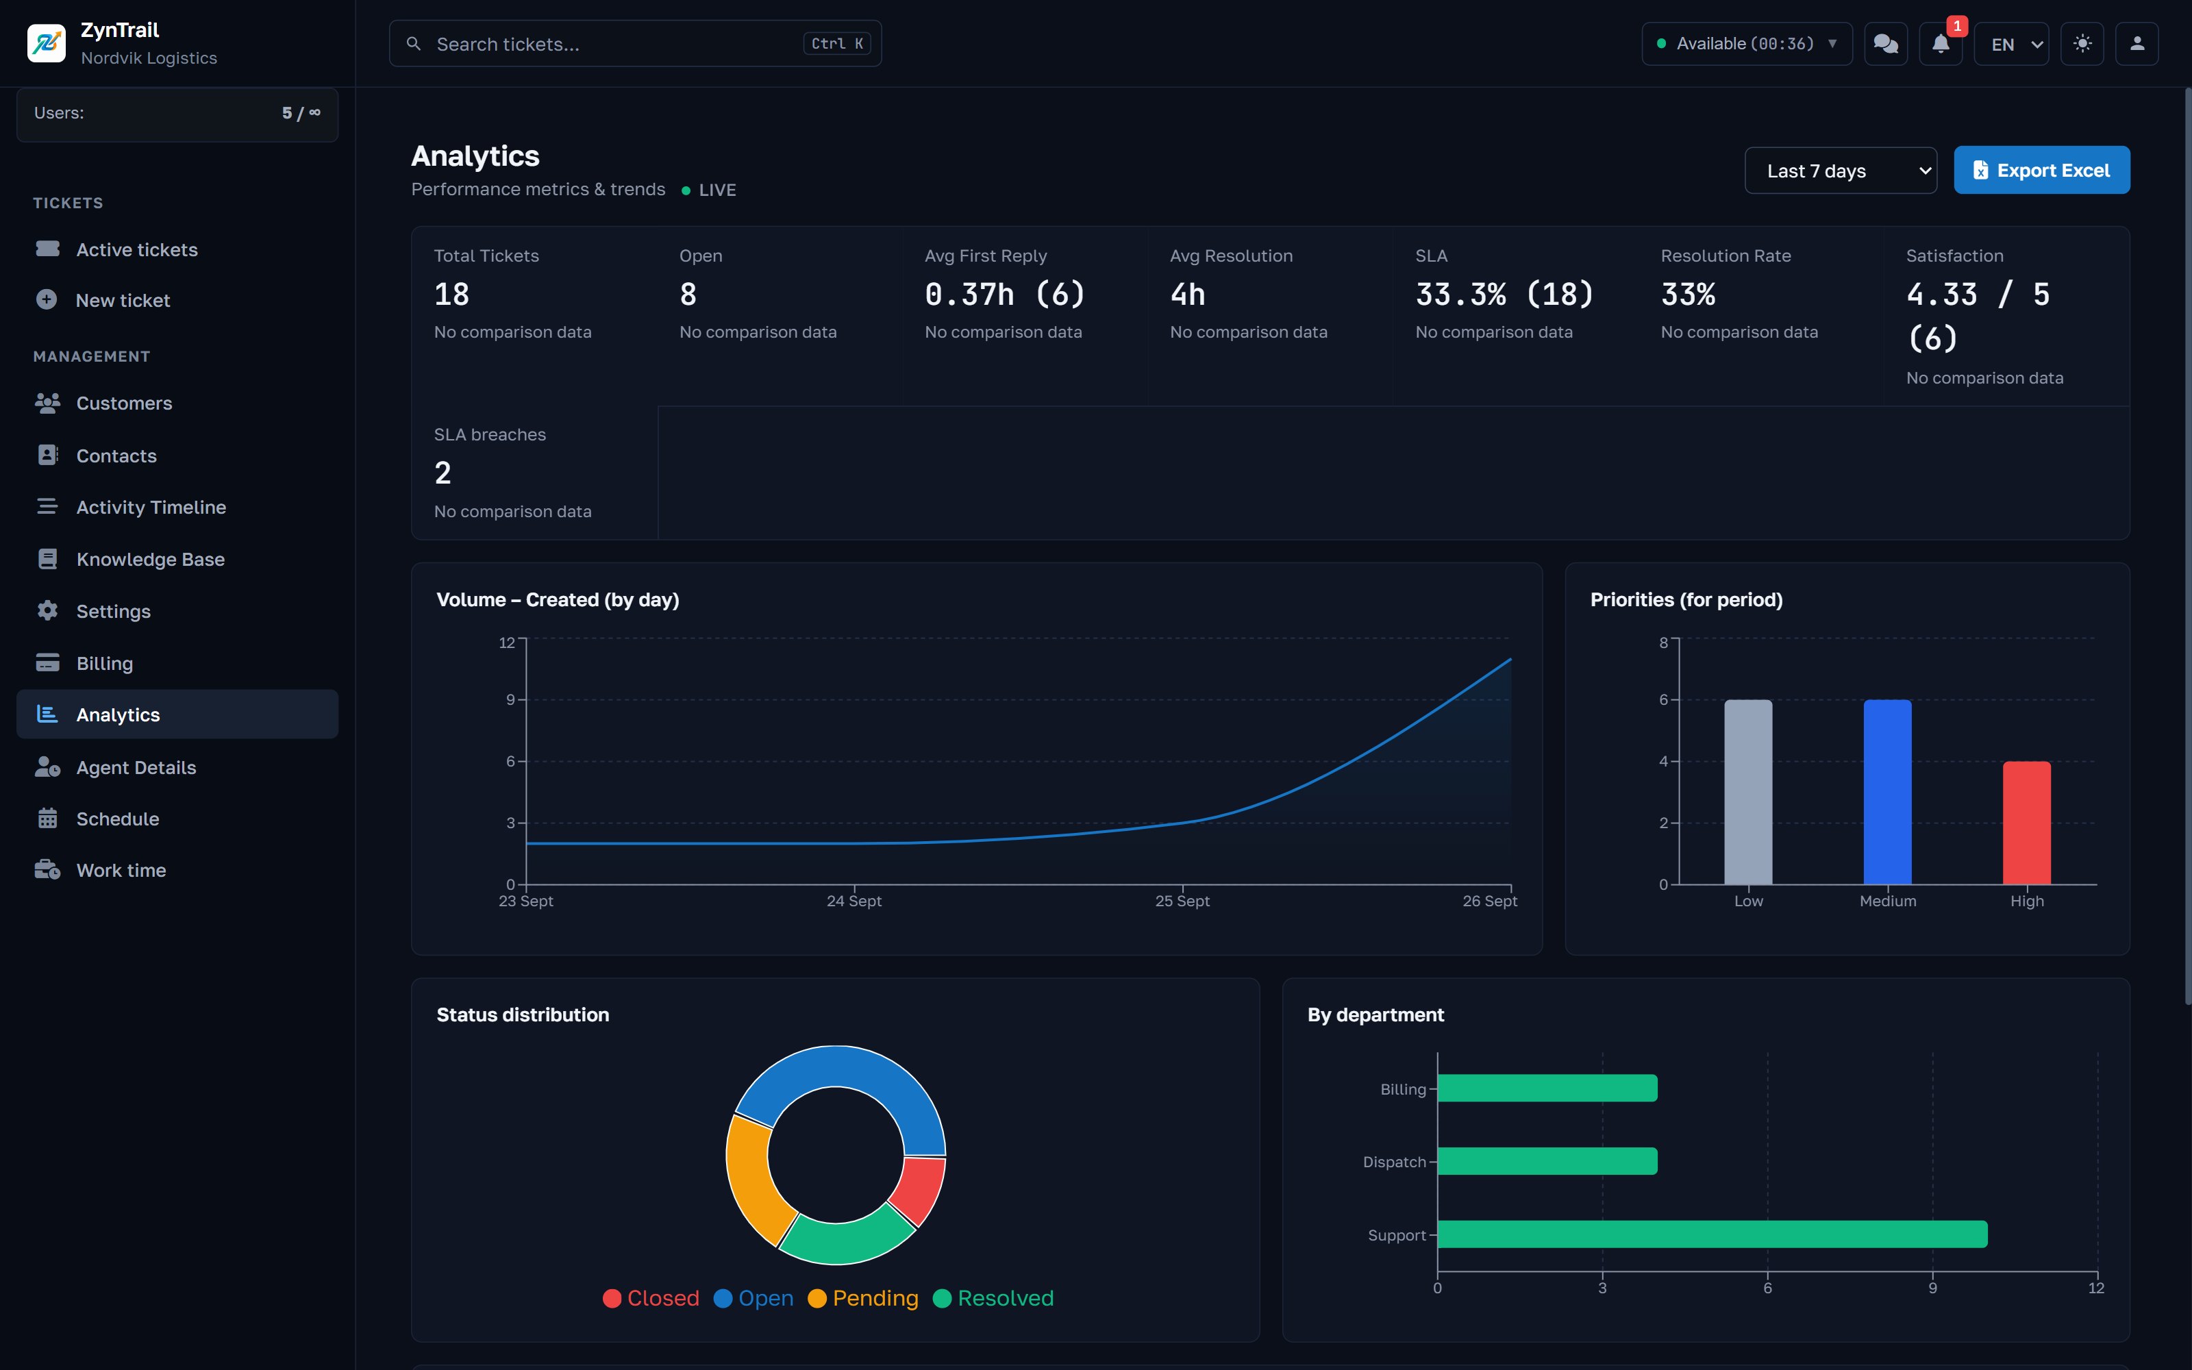Screen dimensions: 2192x1370
Task: Click the red notification count badge
Action: [x=1956, y=26]
